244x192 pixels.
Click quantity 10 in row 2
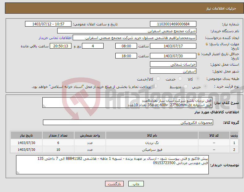[58, 150]
